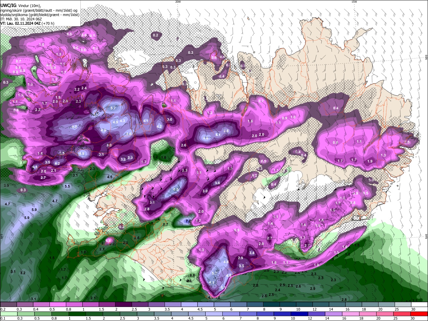Select the darkest green rain swatch starting at 1
The image size is (428, 321).
click(x=77, y=314)
